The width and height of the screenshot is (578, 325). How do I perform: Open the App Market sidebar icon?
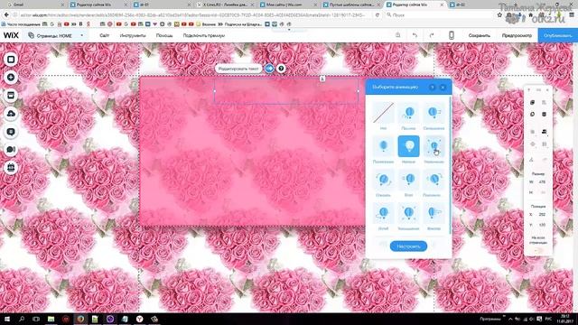[11, 96]
